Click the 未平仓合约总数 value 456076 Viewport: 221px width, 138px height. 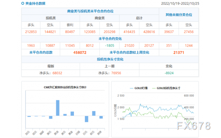(80, 52)
